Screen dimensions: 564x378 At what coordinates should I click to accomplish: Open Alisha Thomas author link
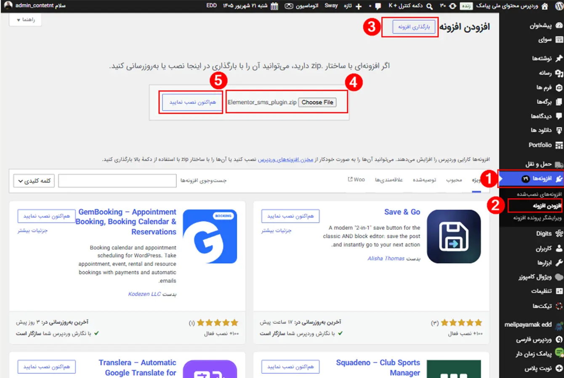coord(386,259)
